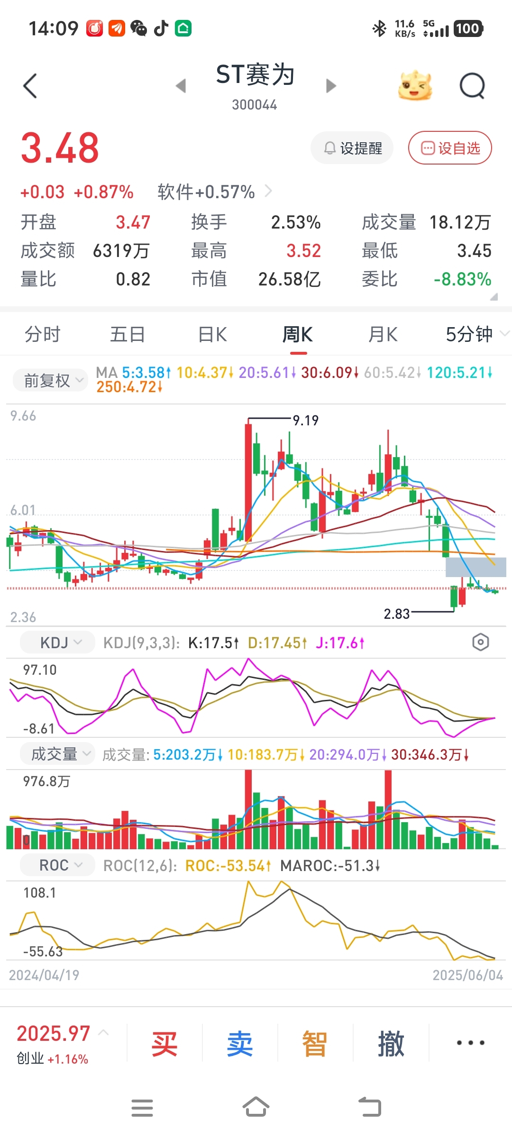Tap the gray gap box on chart

[476, 567]
